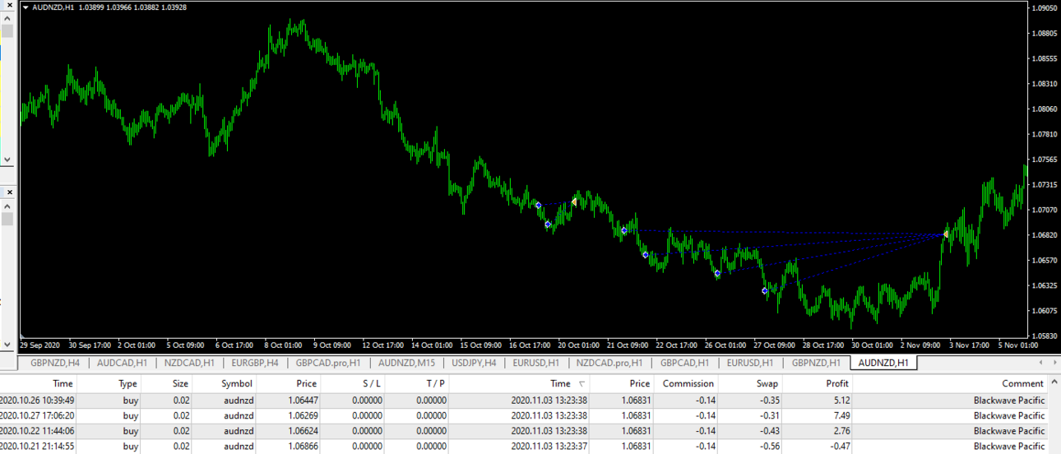Click lower left panel scroll-down arrow
The height and width of the screenshot is (454, 1061).
pyautogui.click(x=7, y=344)
